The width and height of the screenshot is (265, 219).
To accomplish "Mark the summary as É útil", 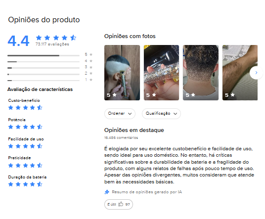I will [119, 204].
